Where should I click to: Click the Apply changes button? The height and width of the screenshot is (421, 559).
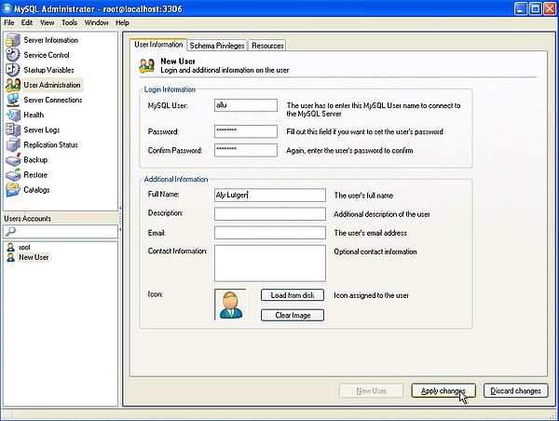coord(443,390)
